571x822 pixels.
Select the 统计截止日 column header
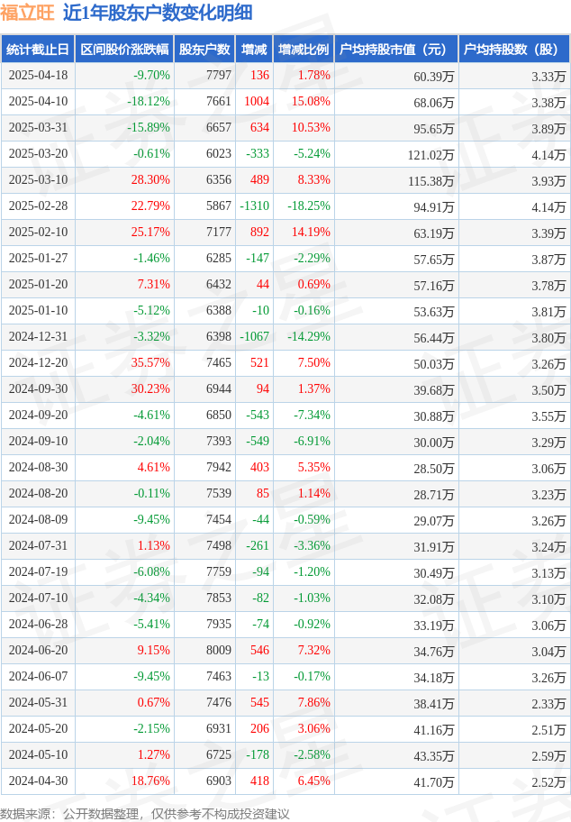tap(38, 50)
